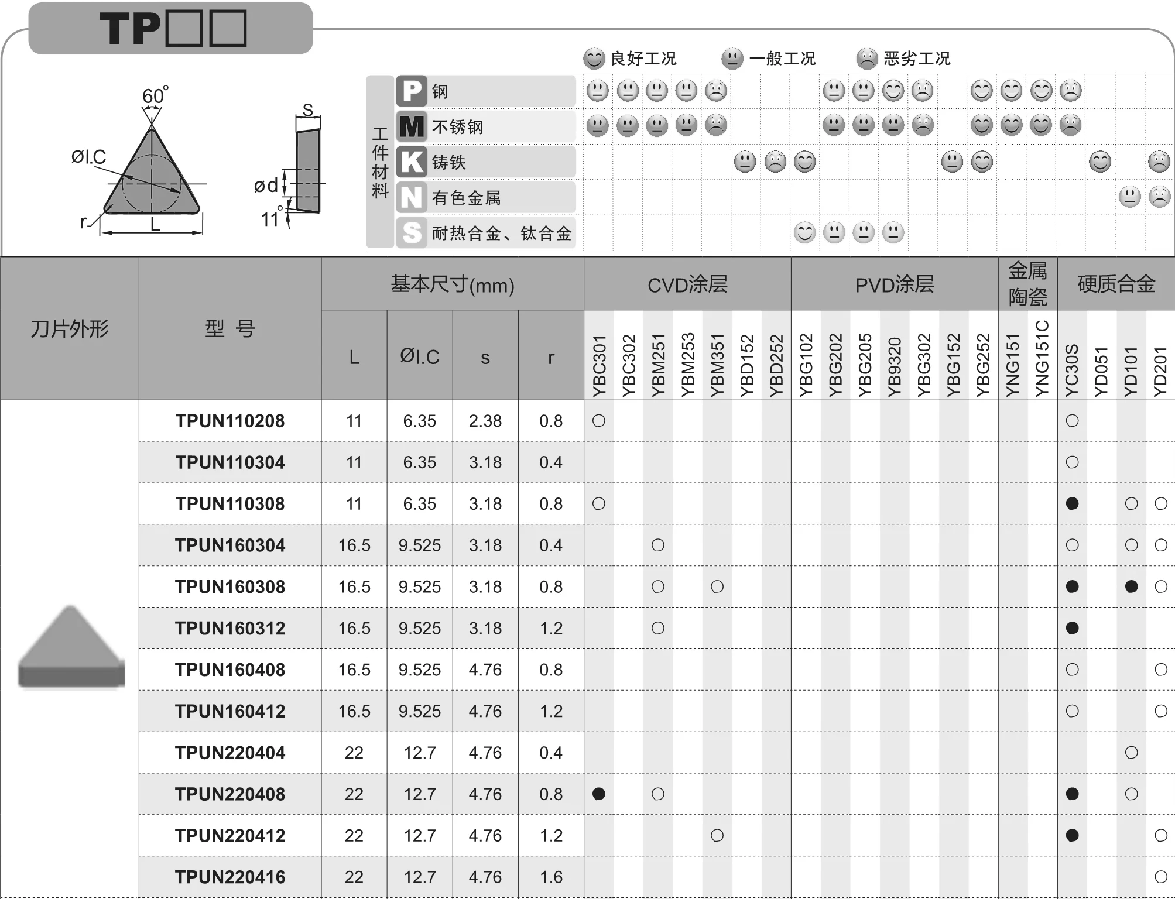Click the PVD涂层 group header
The image size is (1175, 899).
895,284
